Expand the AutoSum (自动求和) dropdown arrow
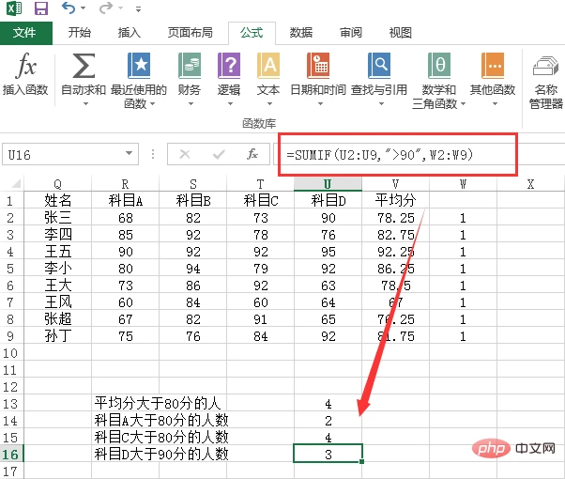Image resolution: width=565 pixels, height=479 pixels. click(85, 104)
